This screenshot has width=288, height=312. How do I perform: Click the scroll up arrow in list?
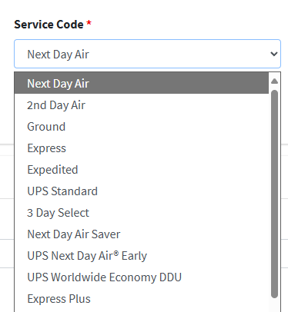[x=274, y=81]
